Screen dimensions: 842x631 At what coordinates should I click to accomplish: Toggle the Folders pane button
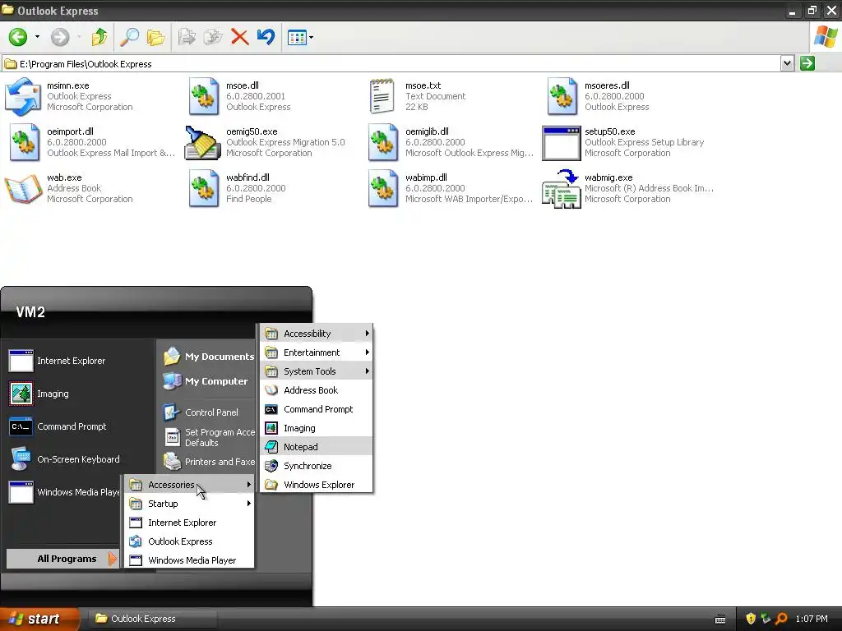(155, 37)
